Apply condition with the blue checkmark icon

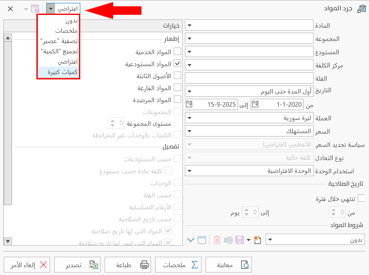[191, 239]
